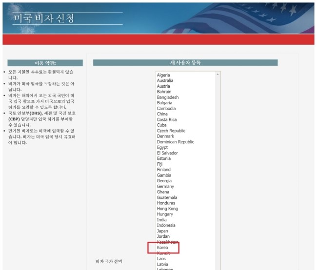Choose Germany from the country list
317x270 pixels.
point(165,186)
